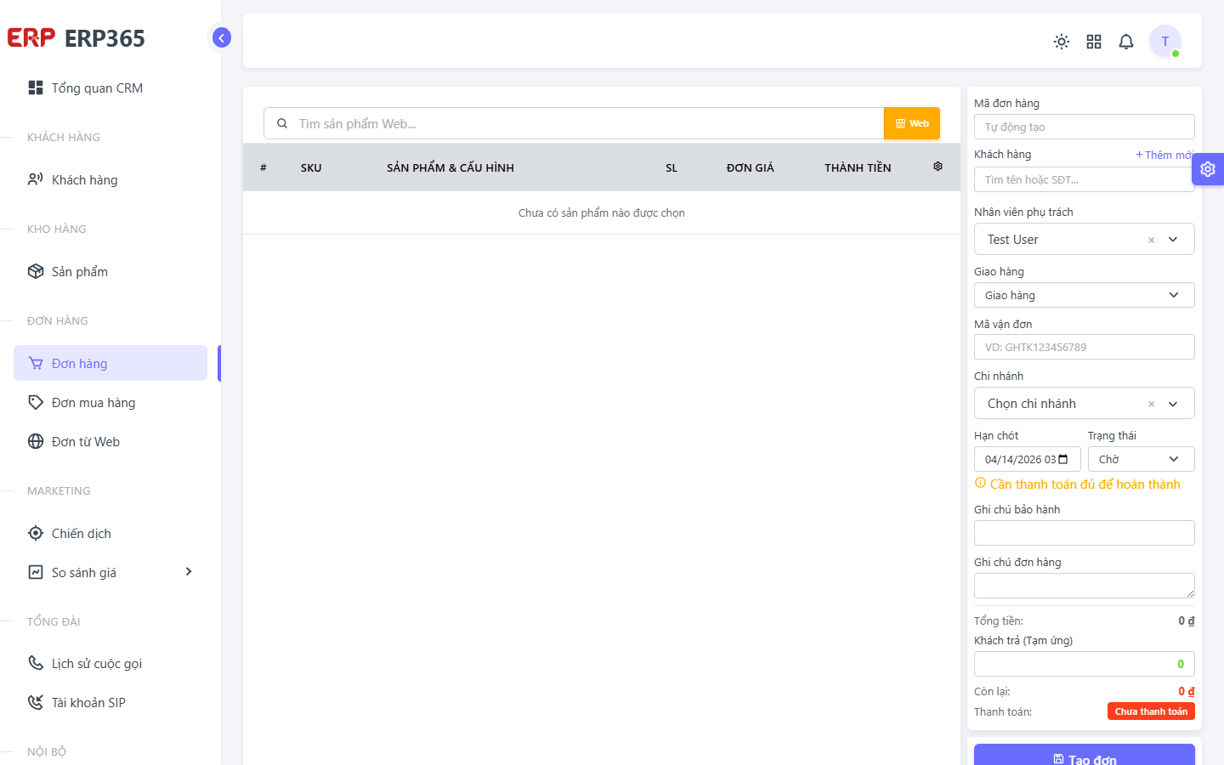This screenshot has height=765, width=1224.
Task: Open Chiến dịch menu item
Action: click(110, 533)
